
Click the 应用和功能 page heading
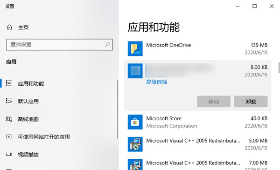(x=154, y=27)
